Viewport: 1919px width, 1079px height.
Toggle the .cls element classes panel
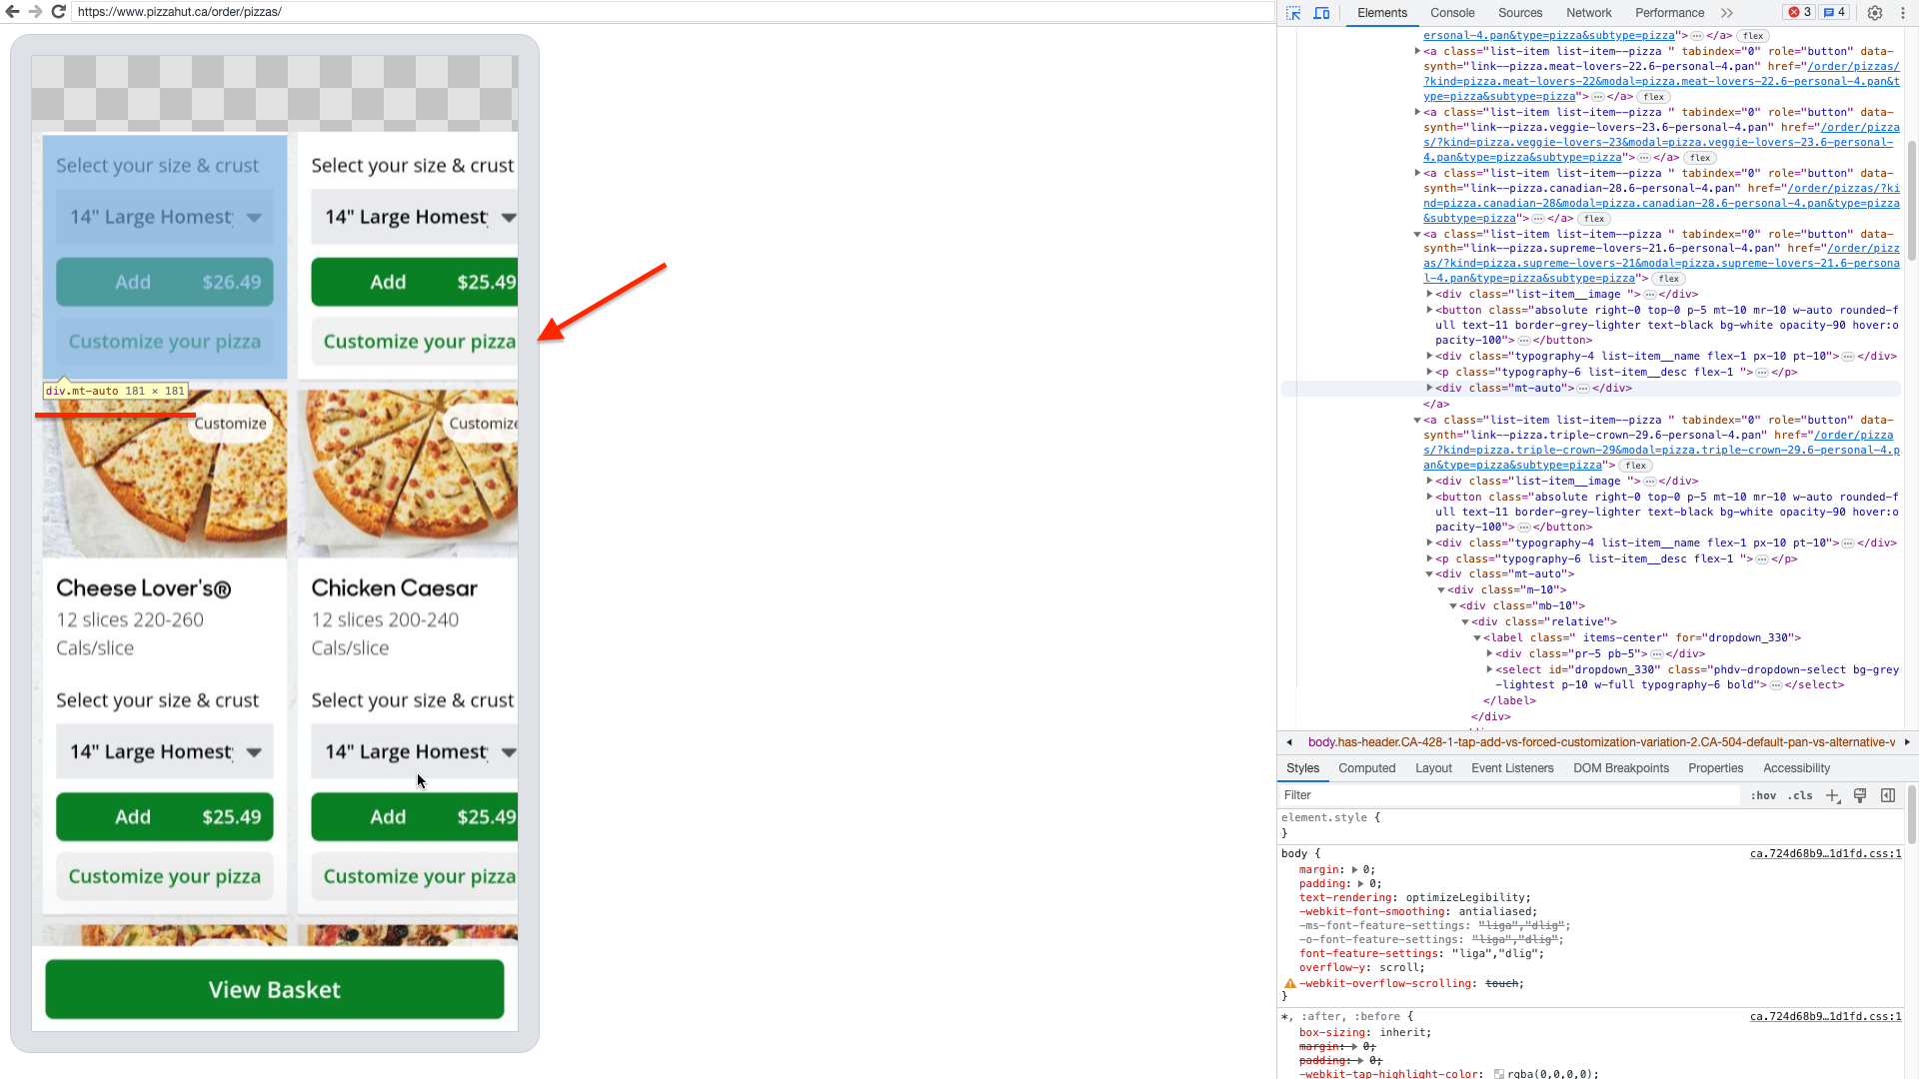click(x=1801, y=796)
